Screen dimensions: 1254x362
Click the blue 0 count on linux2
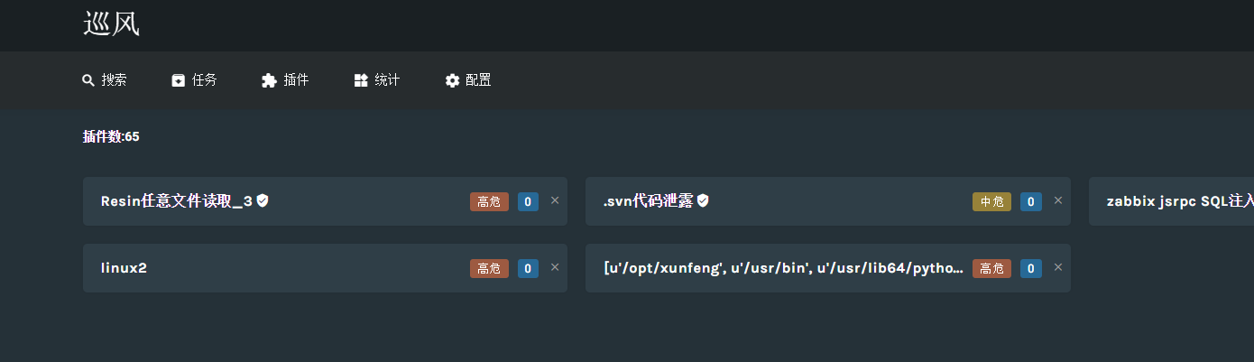[x=528, y=268]
